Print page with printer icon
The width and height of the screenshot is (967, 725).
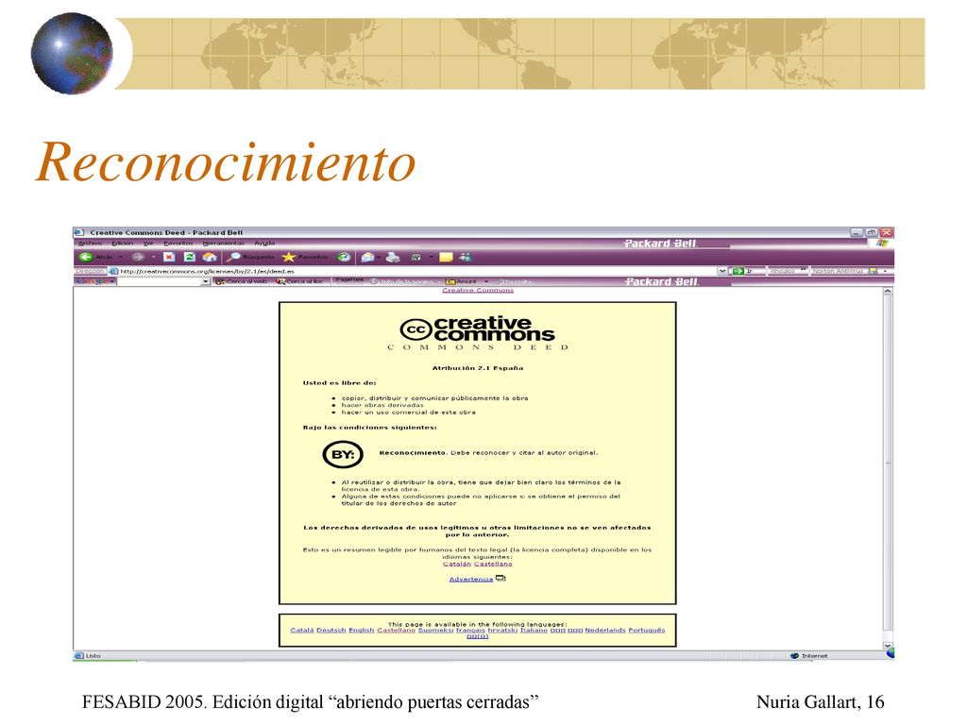[393, 257]
